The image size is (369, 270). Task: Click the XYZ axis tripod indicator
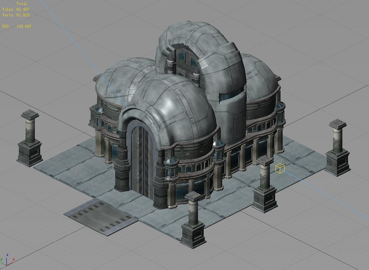pyautogui.click(x=7, y=261)
